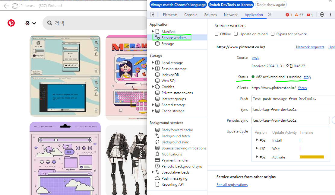335x195 pixels.
Task: Open DevTools three-dot customize menu
Action: click(330, 14)
